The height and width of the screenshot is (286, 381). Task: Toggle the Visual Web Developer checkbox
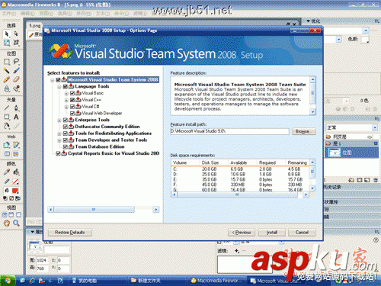(72, 113)
